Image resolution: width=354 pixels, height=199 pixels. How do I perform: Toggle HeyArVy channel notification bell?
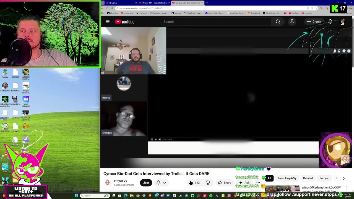(158, 183)
